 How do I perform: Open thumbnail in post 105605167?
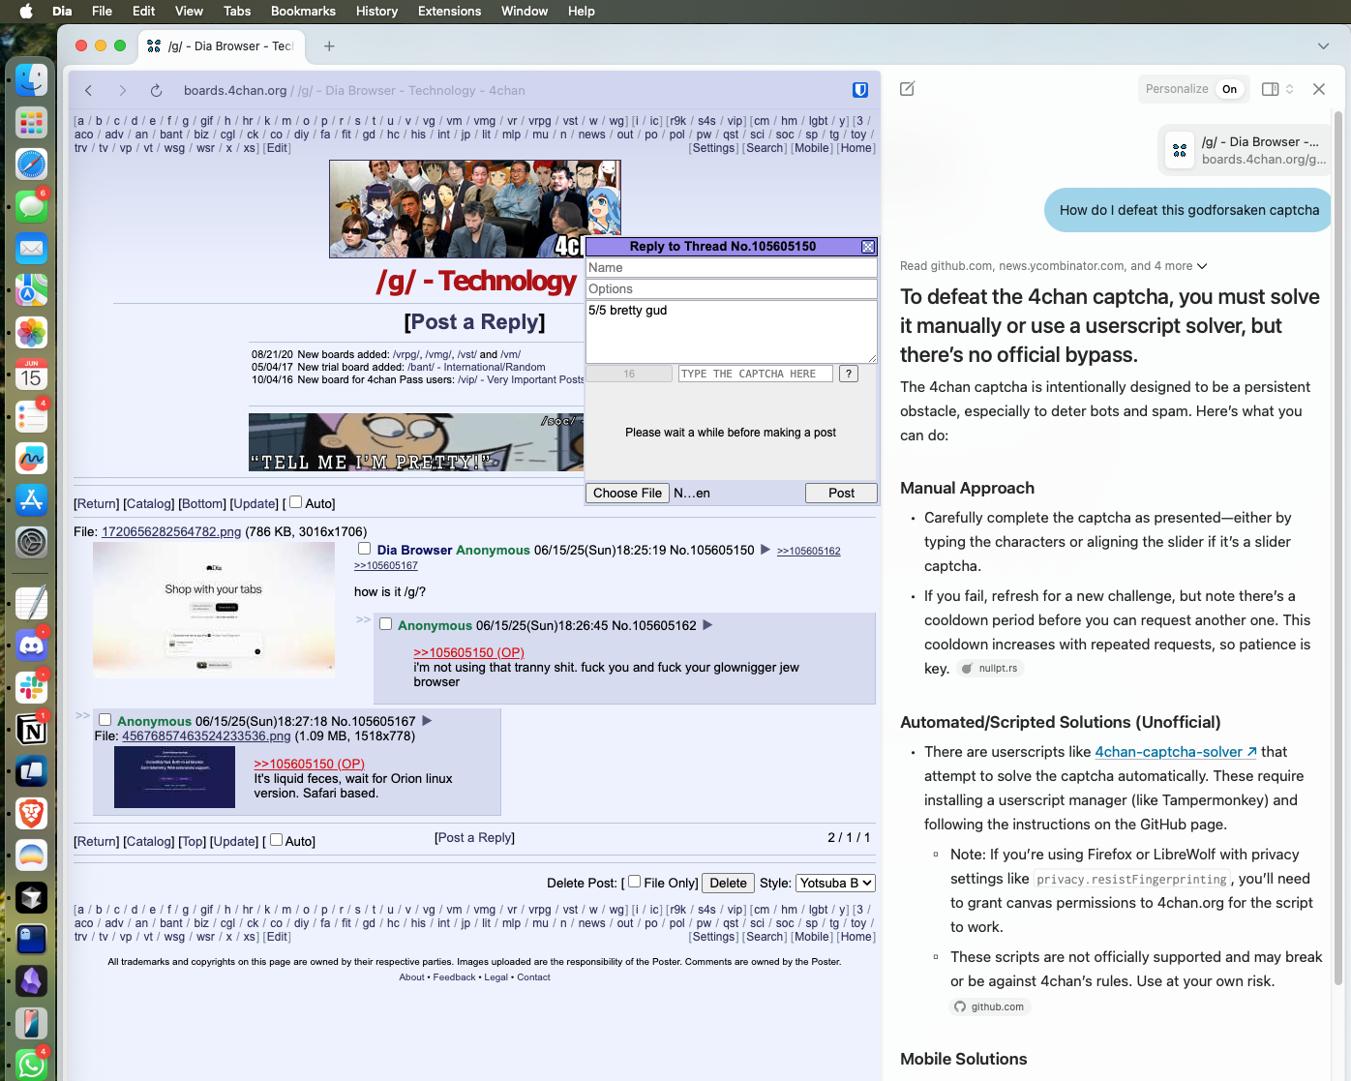[174, 777]
